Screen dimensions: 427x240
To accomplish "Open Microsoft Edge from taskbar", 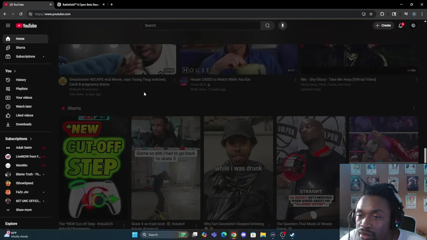I will pyautogui.click(x=224, y=235).
